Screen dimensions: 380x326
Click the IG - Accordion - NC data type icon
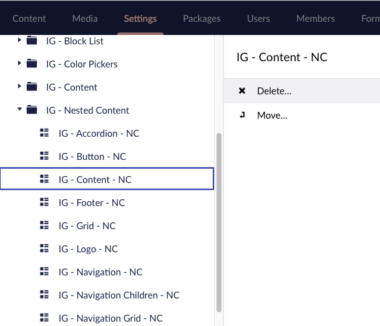point(44,132)
